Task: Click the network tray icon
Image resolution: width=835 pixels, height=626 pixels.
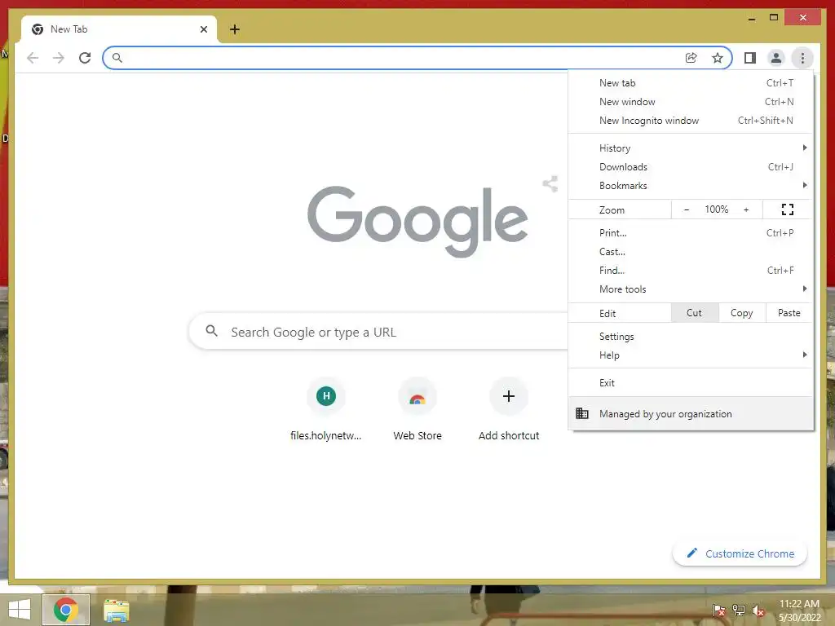Action: point(739,610)
